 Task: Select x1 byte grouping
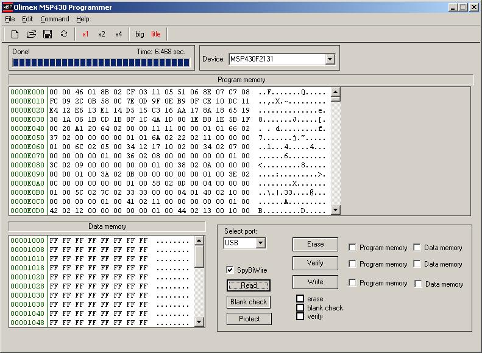click(x=85, y=34)
